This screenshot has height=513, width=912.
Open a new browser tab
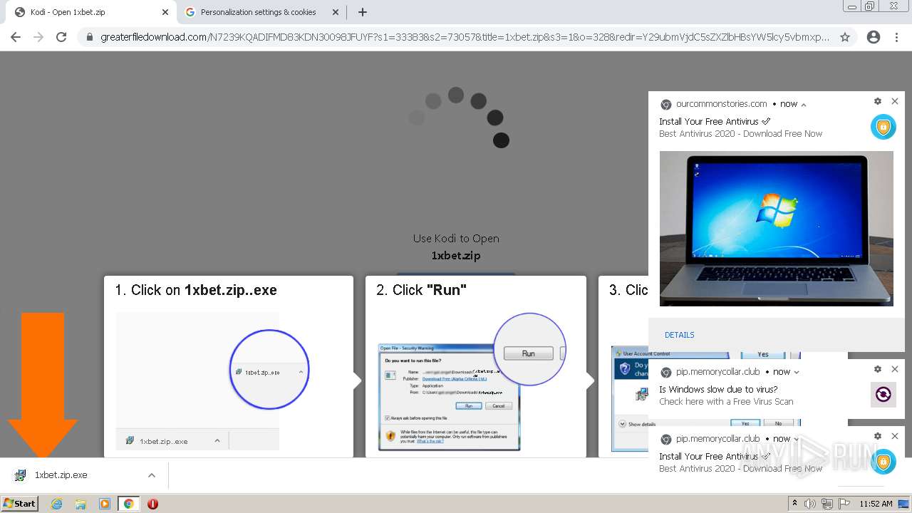(x=363, y=12)
